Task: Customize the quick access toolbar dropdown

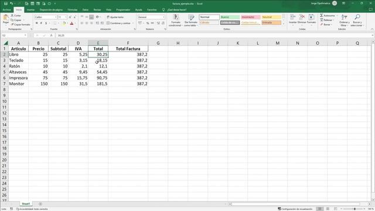Action: coord(54,4)
